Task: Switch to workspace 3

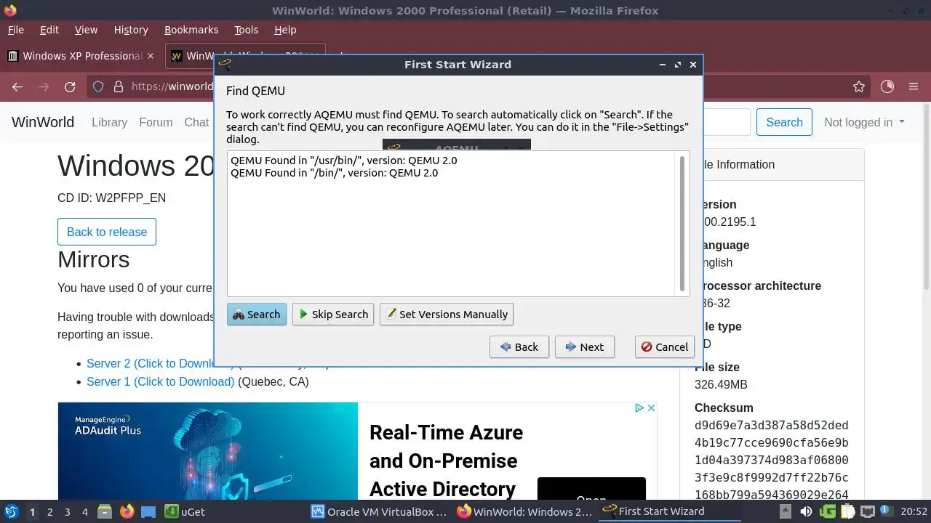Action: click(x=67, y=512)
